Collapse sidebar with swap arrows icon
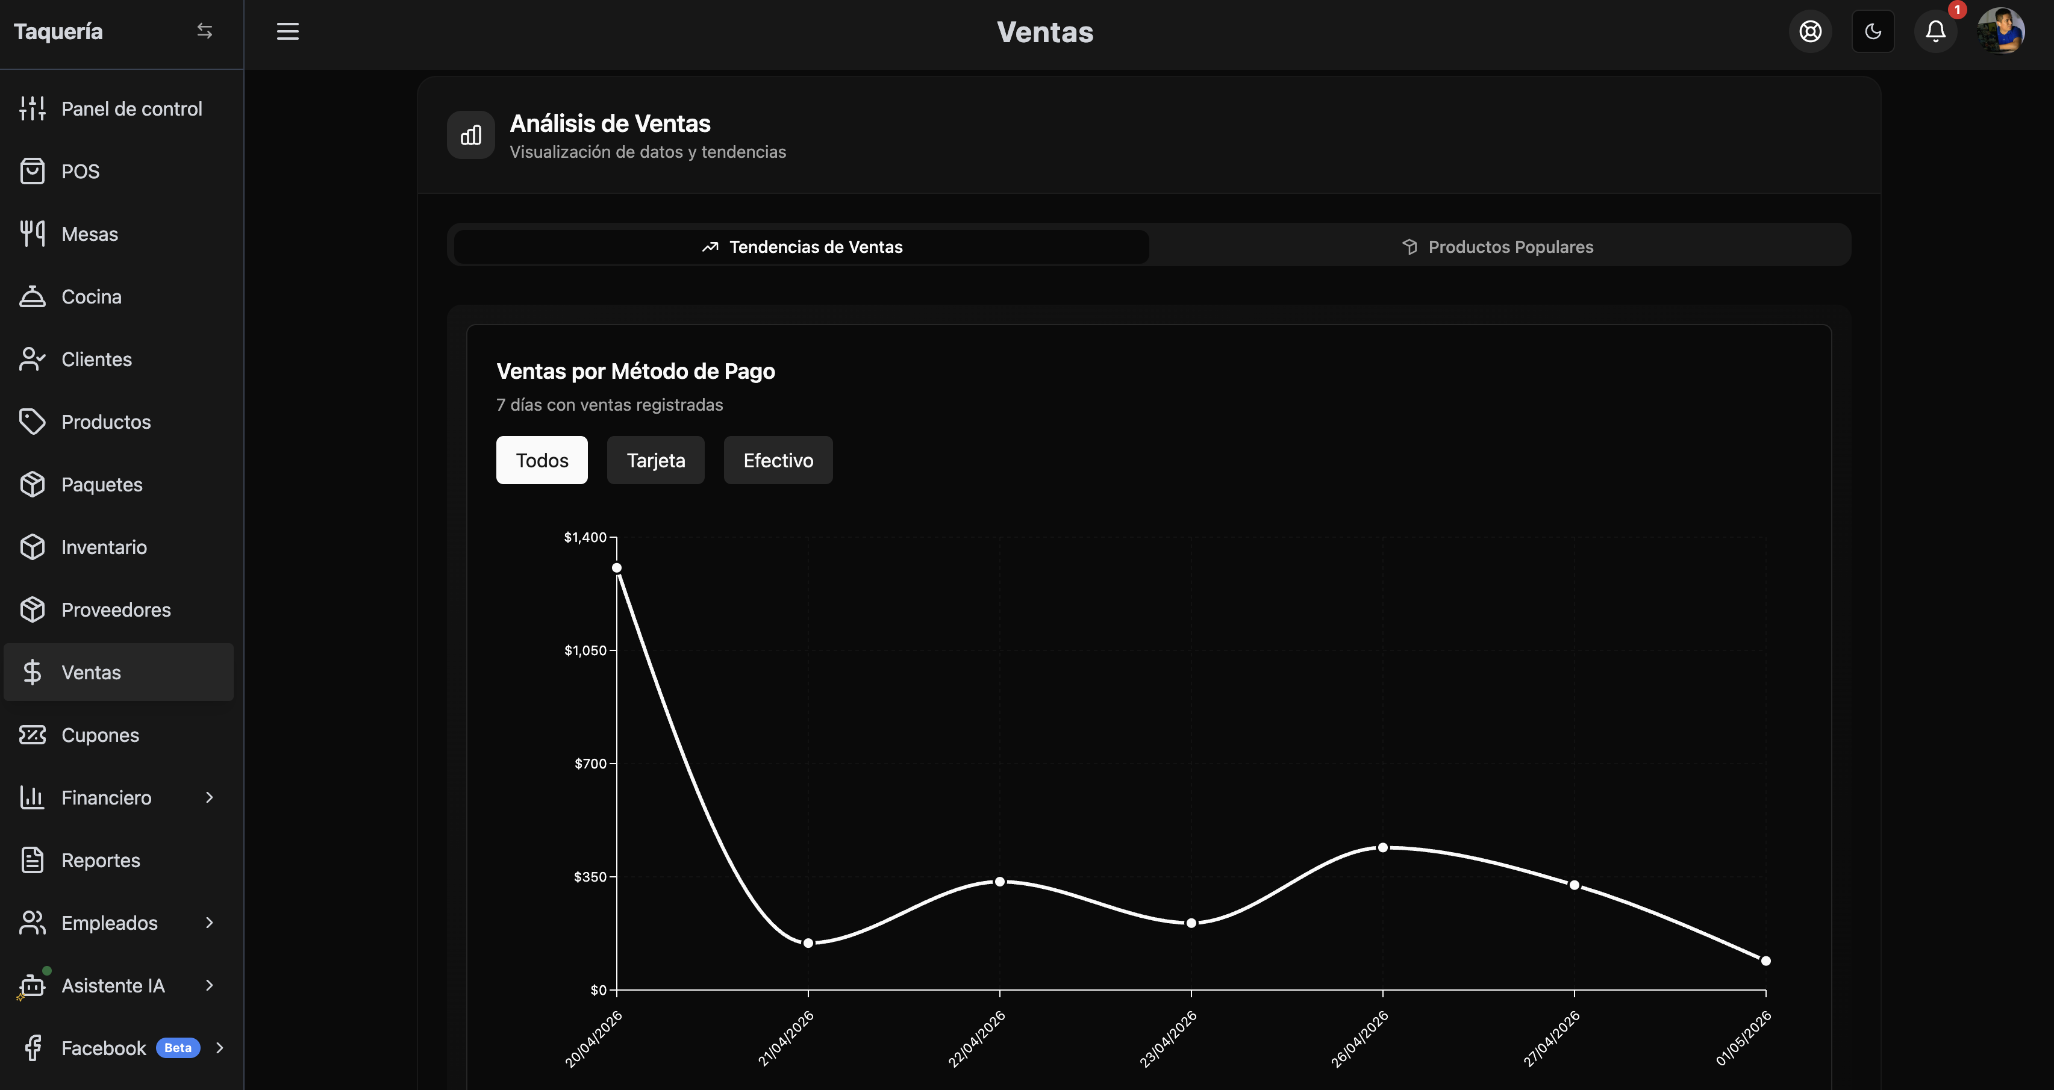Screen dimensions: 2054x1090 click(x=205, y=31)
